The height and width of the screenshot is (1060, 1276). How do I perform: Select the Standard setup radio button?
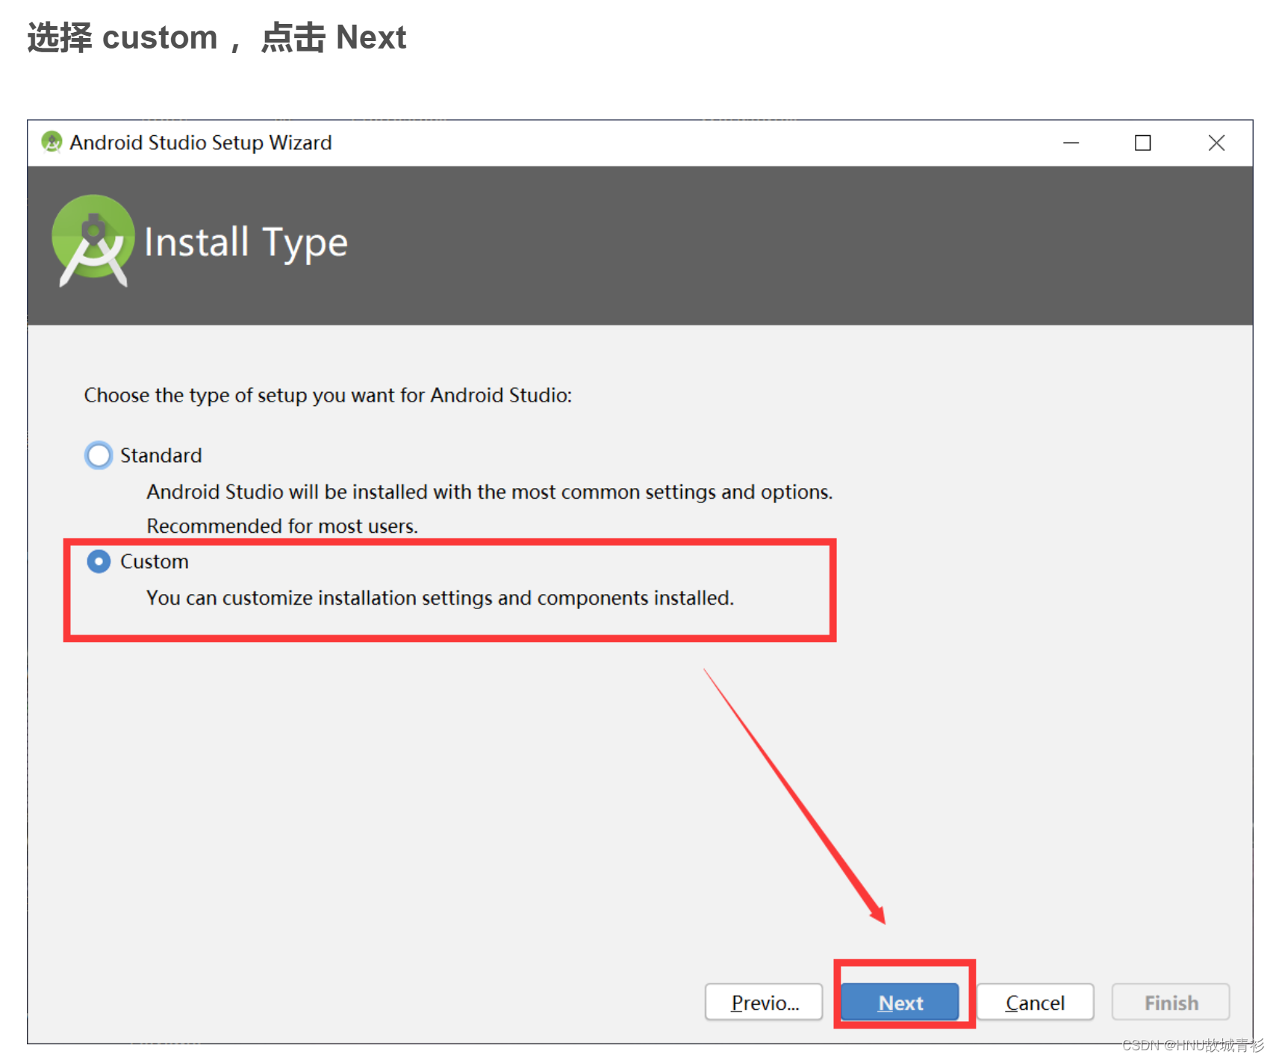(x=99, y=455)
